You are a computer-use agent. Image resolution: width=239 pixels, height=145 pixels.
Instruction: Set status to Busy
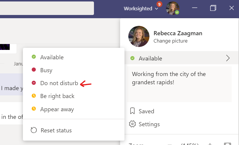click(74, 70)
